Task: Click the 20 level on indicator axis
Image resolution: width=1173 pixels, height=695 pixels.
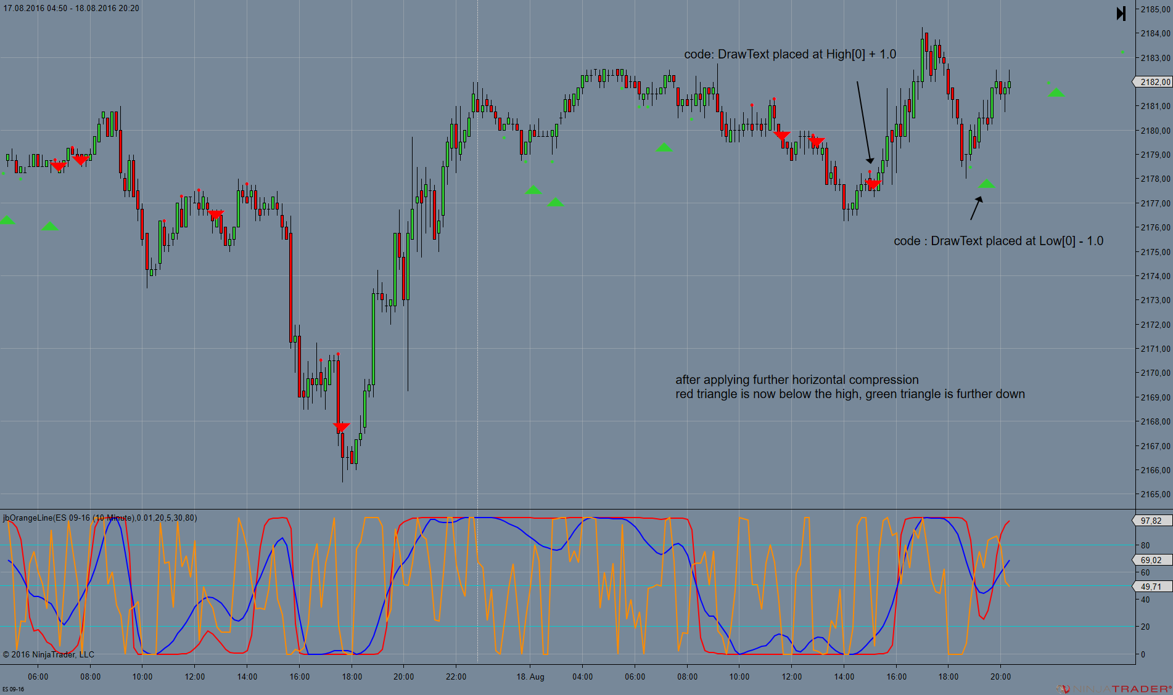Action: pyautogui.click(x=1145, y=627)
